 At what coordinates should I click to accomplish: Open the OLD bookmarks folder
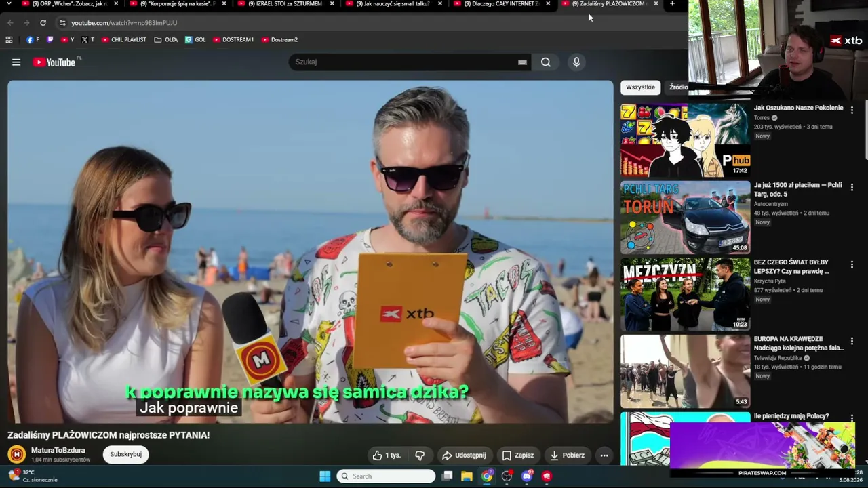pos(166,40)
